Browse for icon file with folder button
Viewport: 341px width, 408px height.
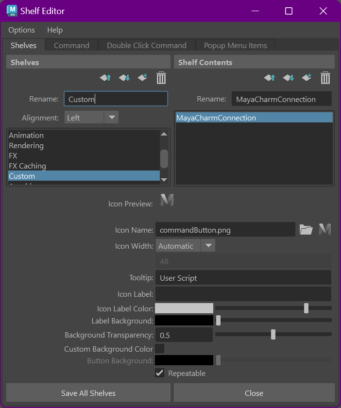pyautogui.click(x=306, y=230)
